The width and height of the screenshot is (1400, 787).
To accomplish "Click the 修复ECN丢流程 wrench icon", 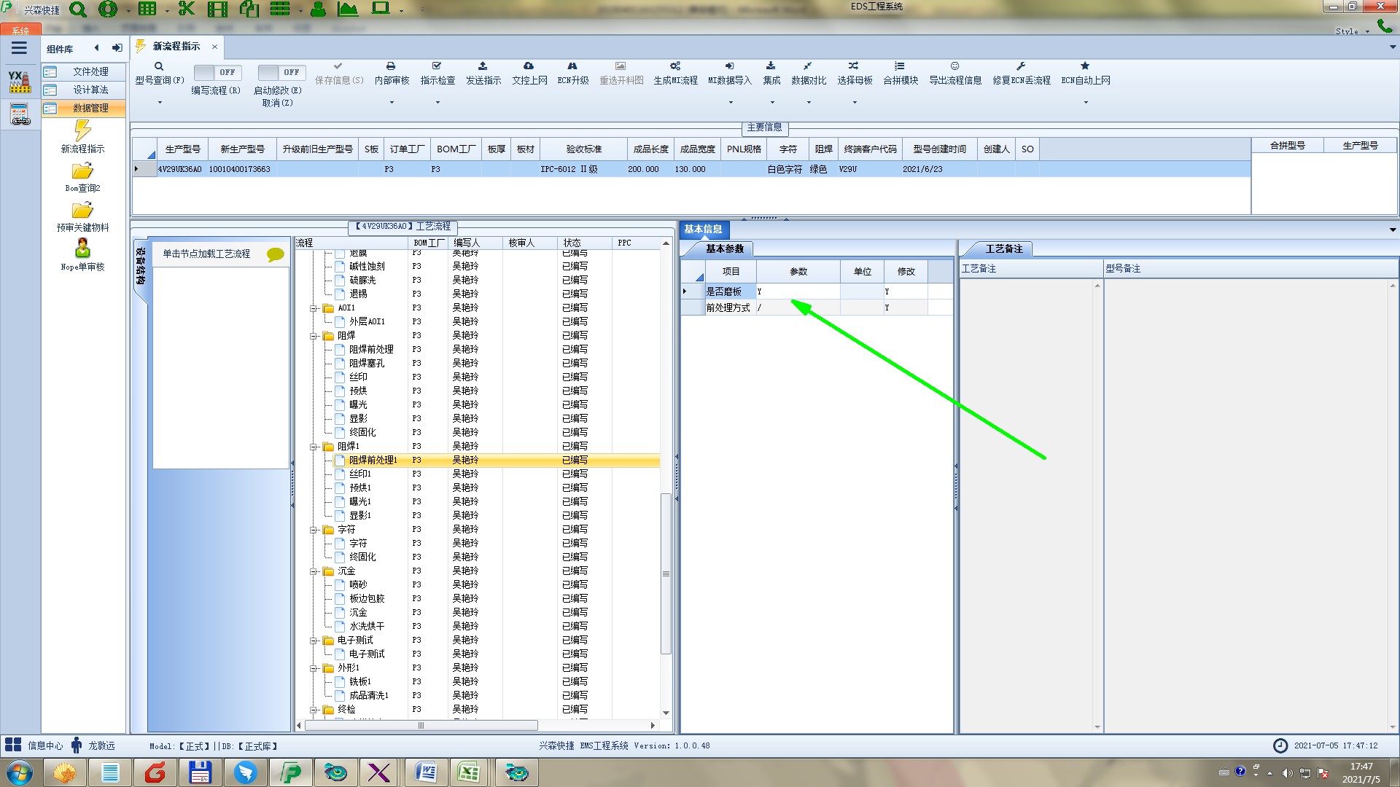I will (1021, 66).
